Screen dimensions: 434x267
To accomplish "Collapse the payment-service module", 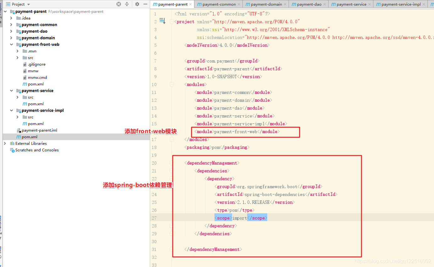I will click(11, 91).
